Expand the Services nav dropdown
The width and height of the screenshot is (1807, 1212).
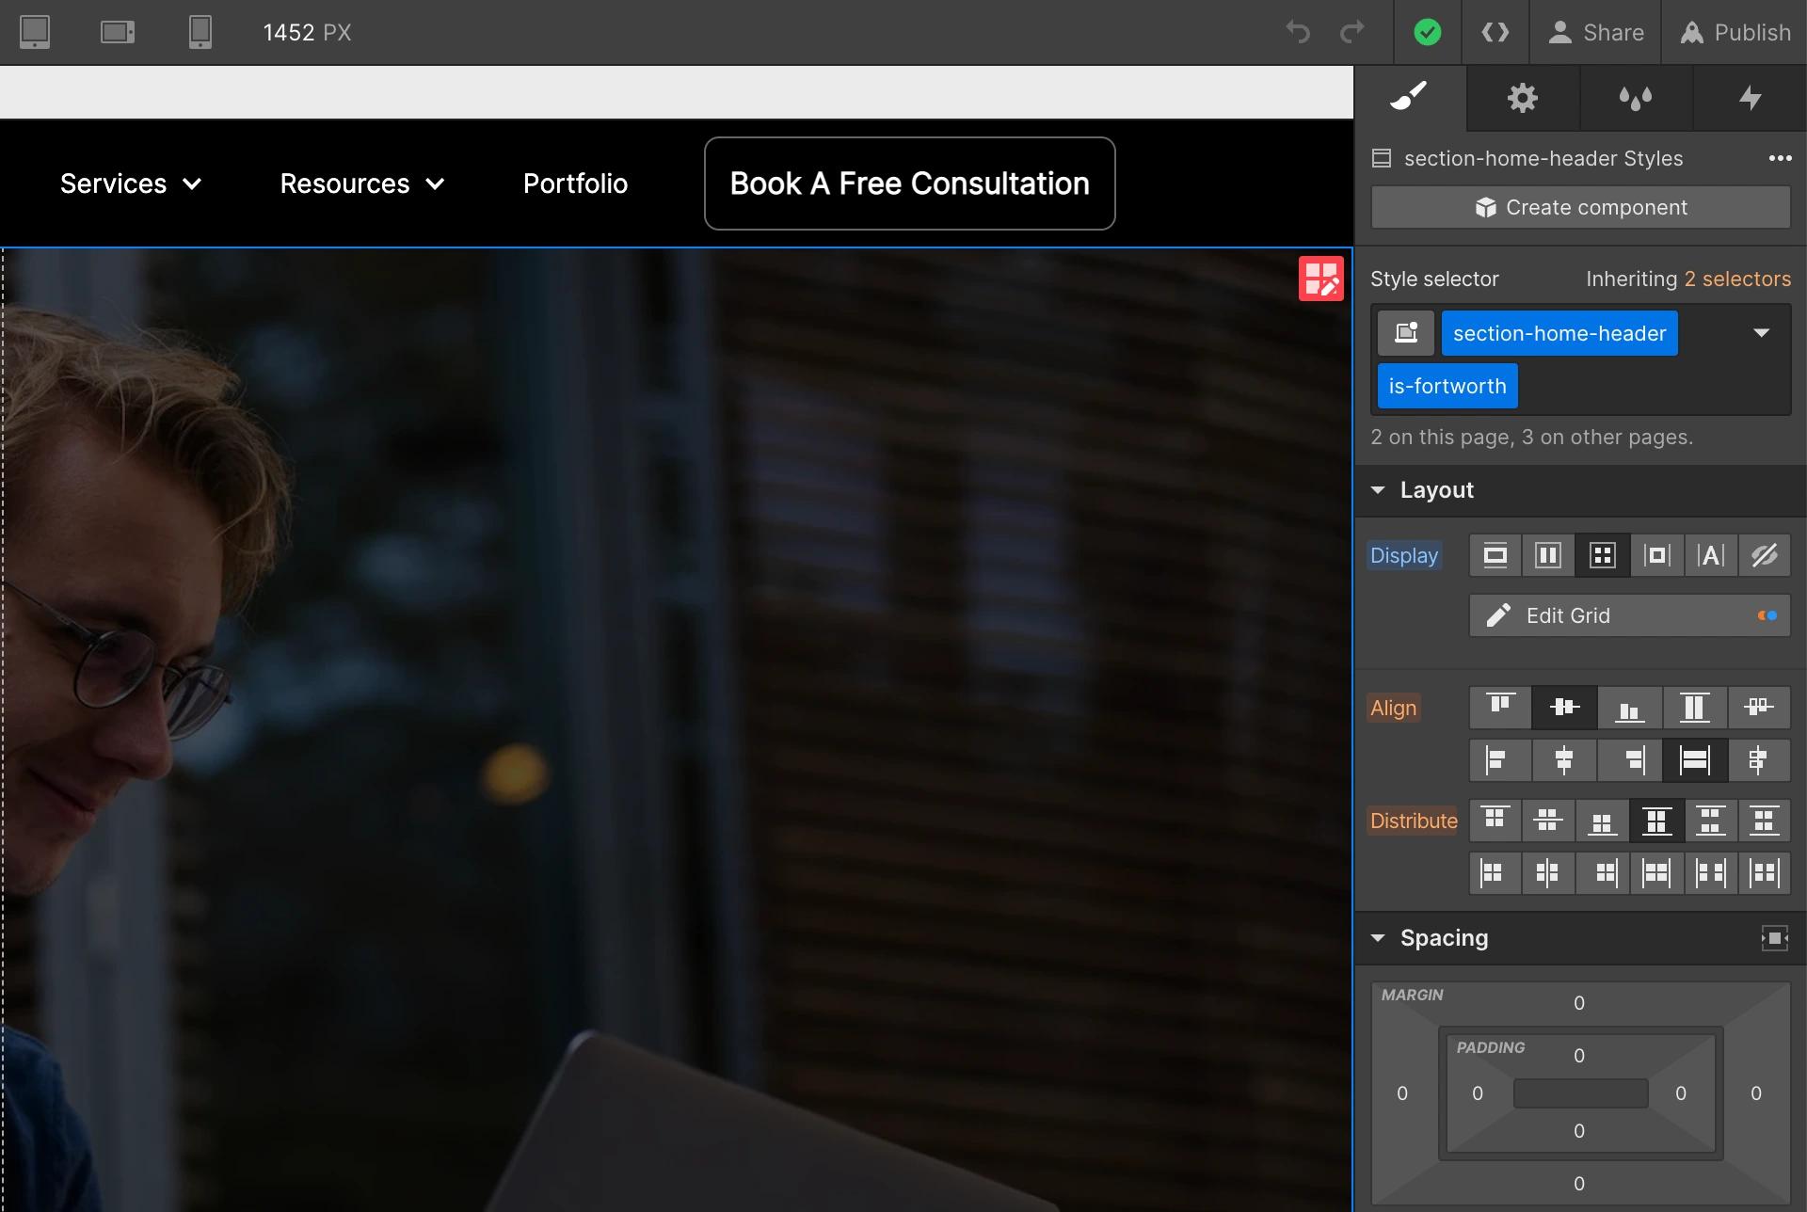[x=131, y=183]
